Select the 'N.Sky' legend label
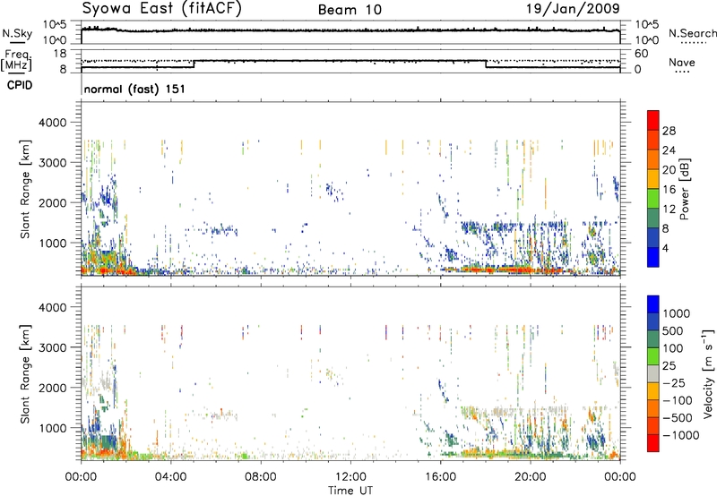717x496 pixels. (x=17, y=33)
